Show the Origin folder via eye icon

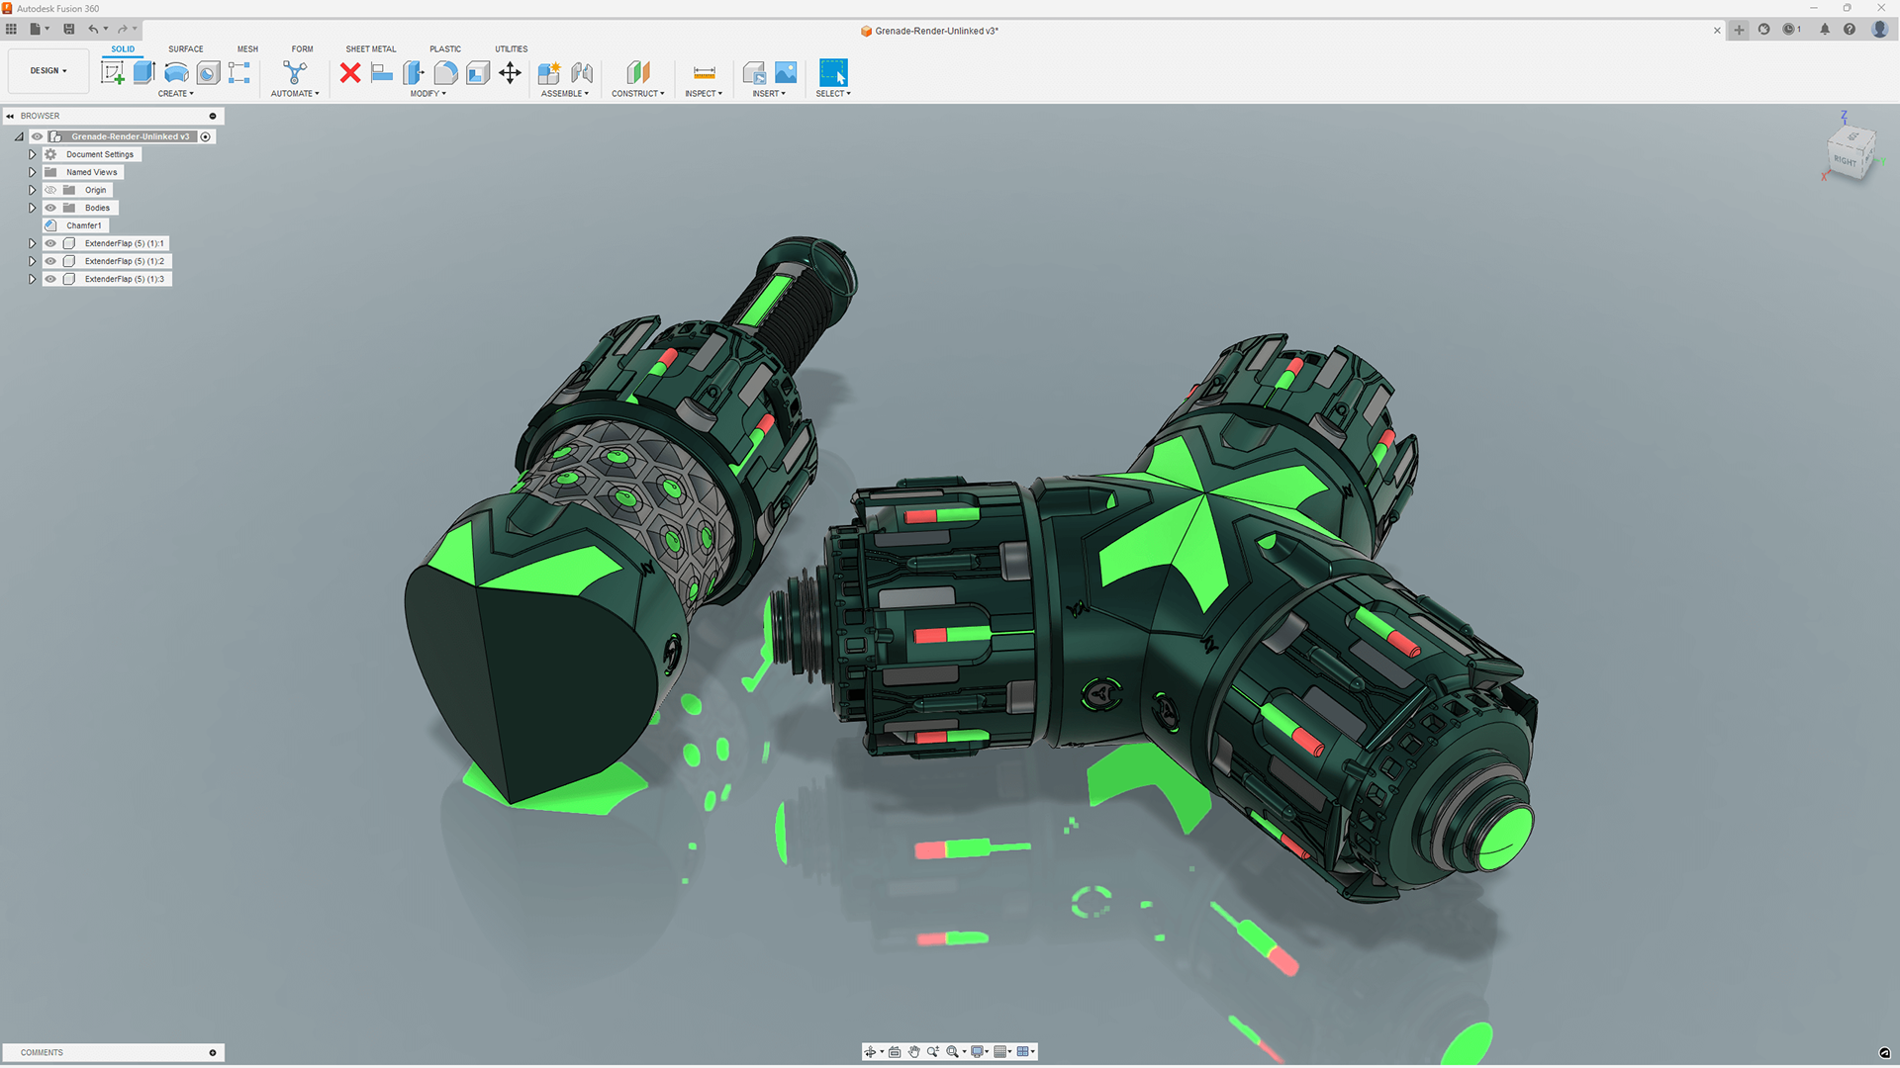(x=50, y=190)
